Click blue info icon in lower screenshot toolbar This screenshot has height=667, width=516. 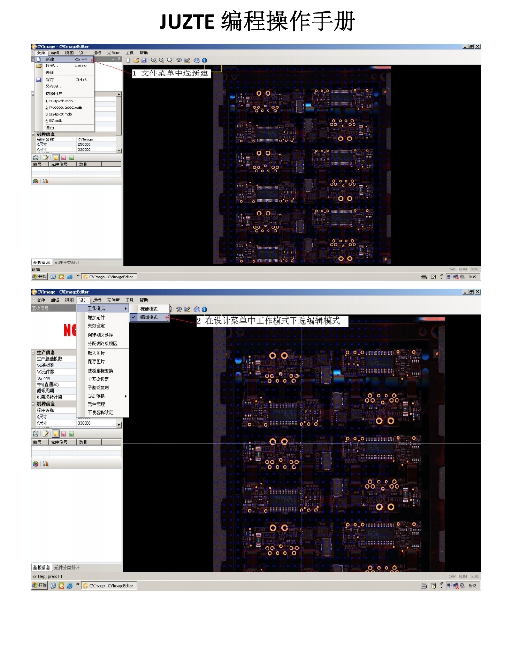pos(204,310)
